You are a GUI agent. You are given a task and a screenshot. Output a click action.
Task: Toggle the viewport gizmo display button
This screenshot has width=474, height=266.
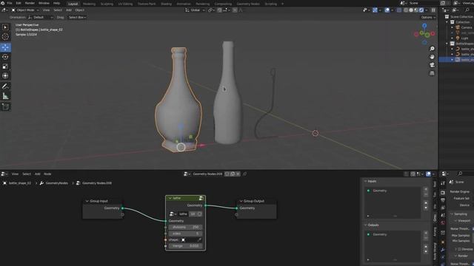coord(375,10)
